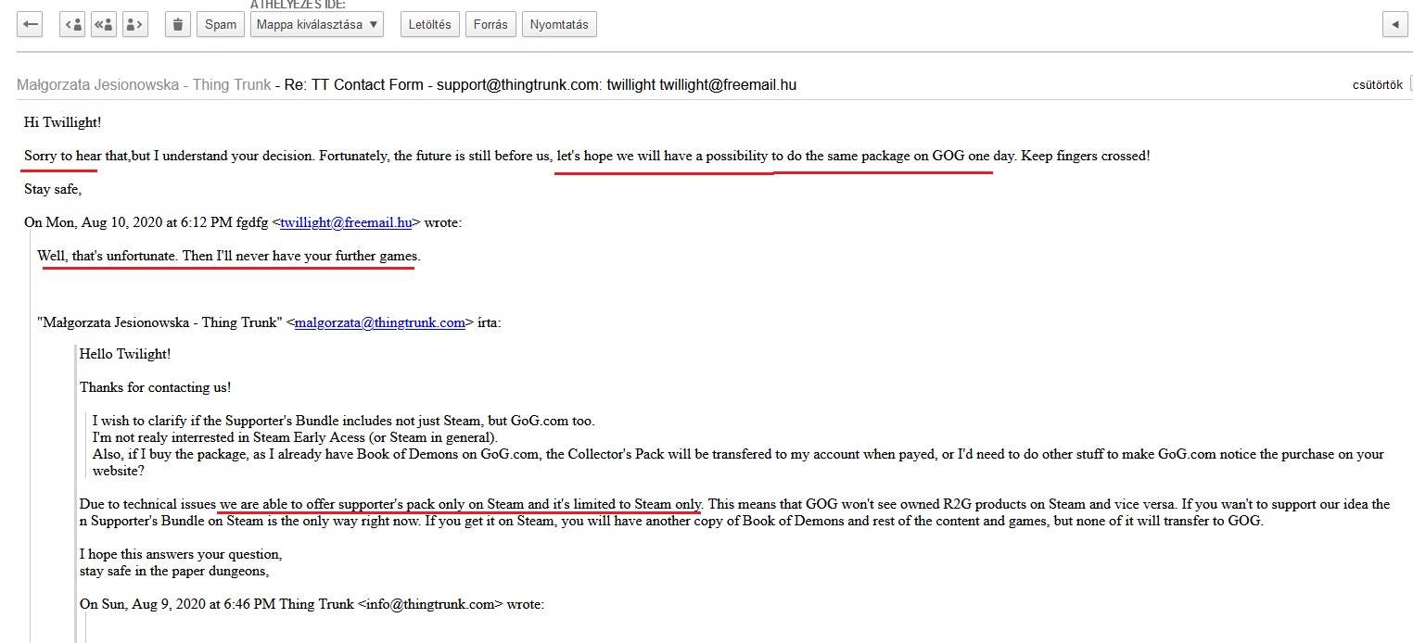Click the "On Mon, Aug 10, 2020" quote header
The height and width of the screenshot is (643, 1413).
[x=243, y=222]
